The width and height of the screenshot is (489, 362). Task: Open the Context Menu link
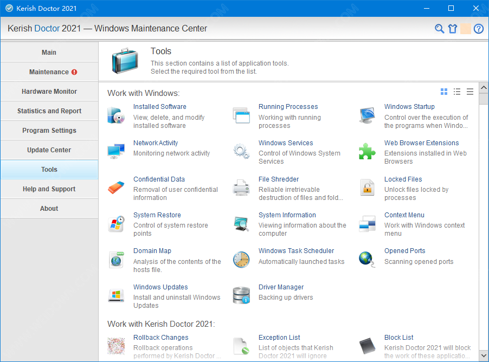[x=404, y=215]
